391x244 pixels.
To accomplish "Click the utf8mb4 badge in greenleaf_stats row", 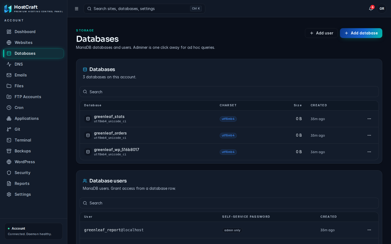I will [228, 119].
